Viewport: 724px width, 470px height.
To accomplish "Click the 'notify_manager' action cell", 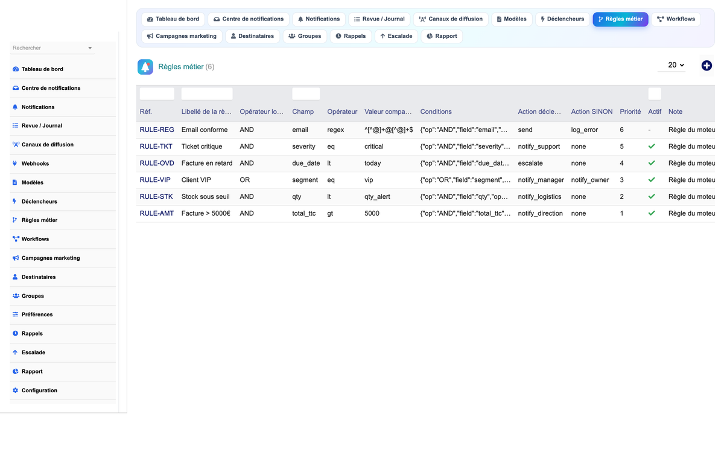I will (x=541, y=180).
